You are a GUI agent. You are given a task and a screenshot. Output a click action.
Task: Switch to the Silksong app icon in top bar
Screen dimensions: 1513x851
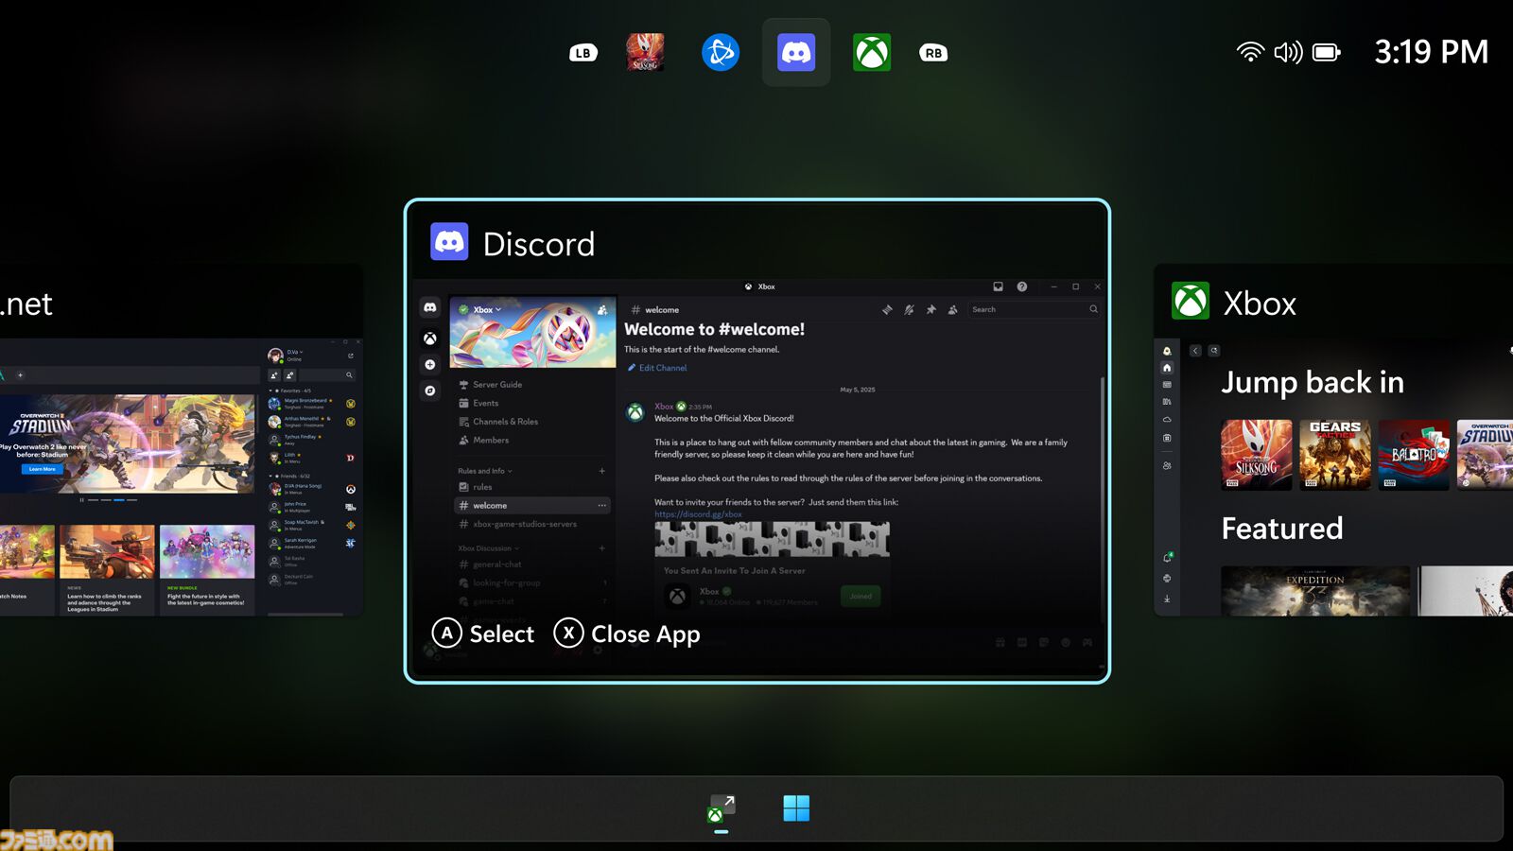pos(645,53)
